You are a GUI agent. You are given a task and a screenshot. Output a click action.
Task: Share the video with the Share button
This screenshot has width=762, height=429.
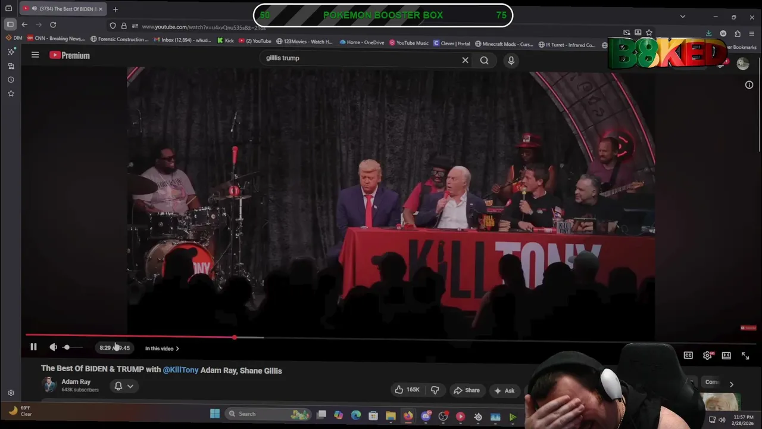coord(466,390)
